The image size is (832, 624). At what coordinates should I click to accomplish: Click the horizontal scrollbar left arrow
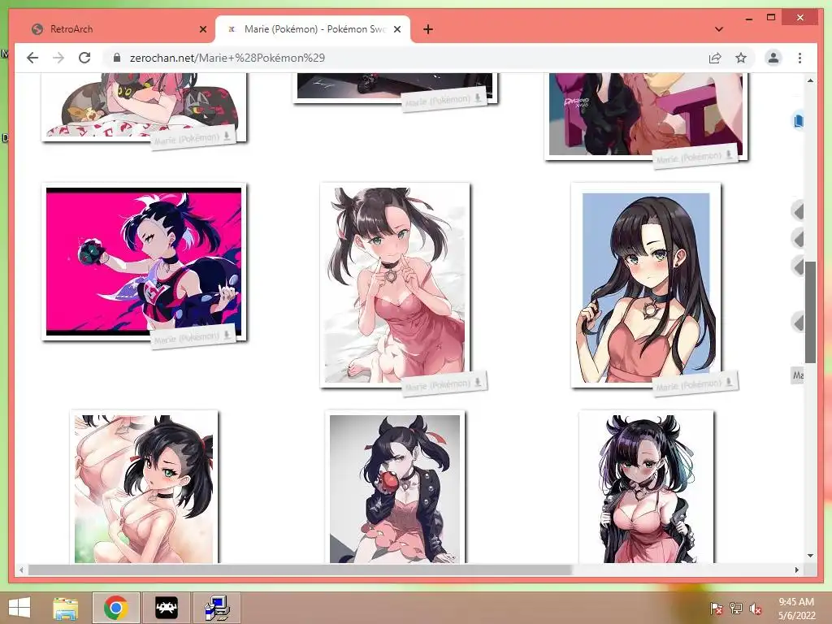pyautogui.click(x=21, y=570)
